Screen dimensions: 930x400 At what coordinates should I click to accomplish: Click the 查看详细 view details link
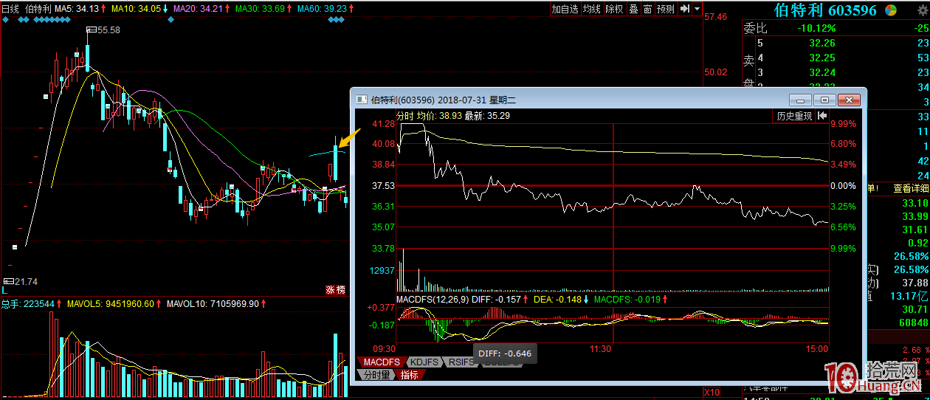click(911, 188)
